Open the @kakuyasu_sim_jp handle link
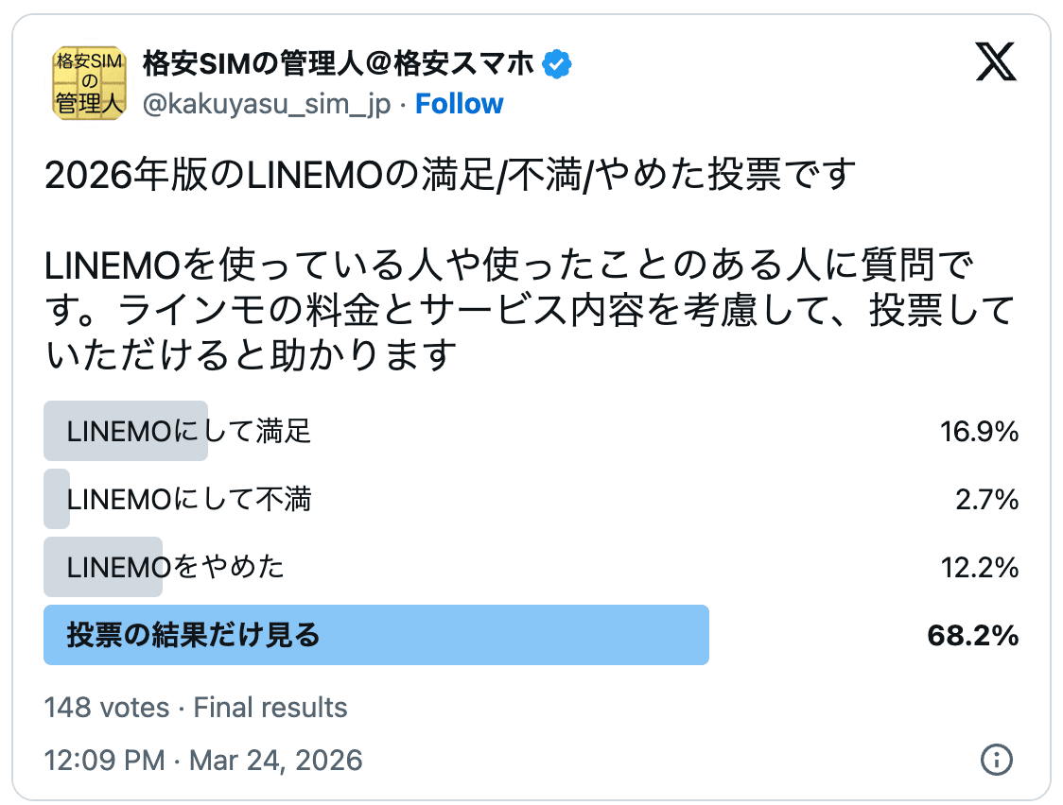The height and width of the screenshot is (805, 1063). pyautogui.click(x=264, y=104)
